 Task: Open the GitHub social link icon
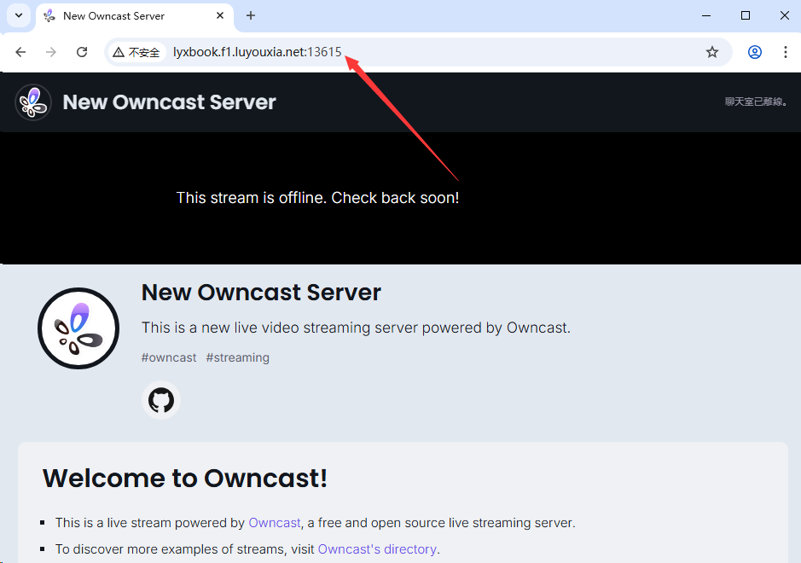[x=161, y=399]
